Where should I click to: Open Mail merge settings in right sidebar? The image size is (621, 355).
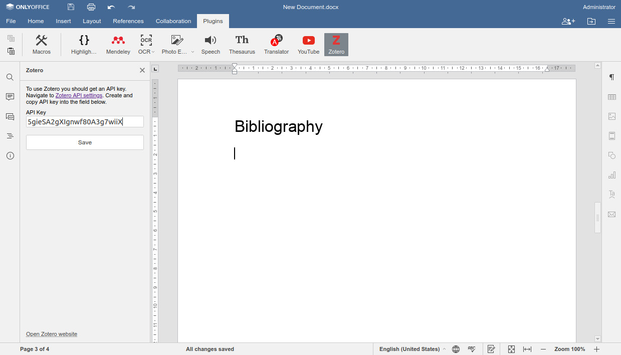pyautogui.click(x=612, y=214)
